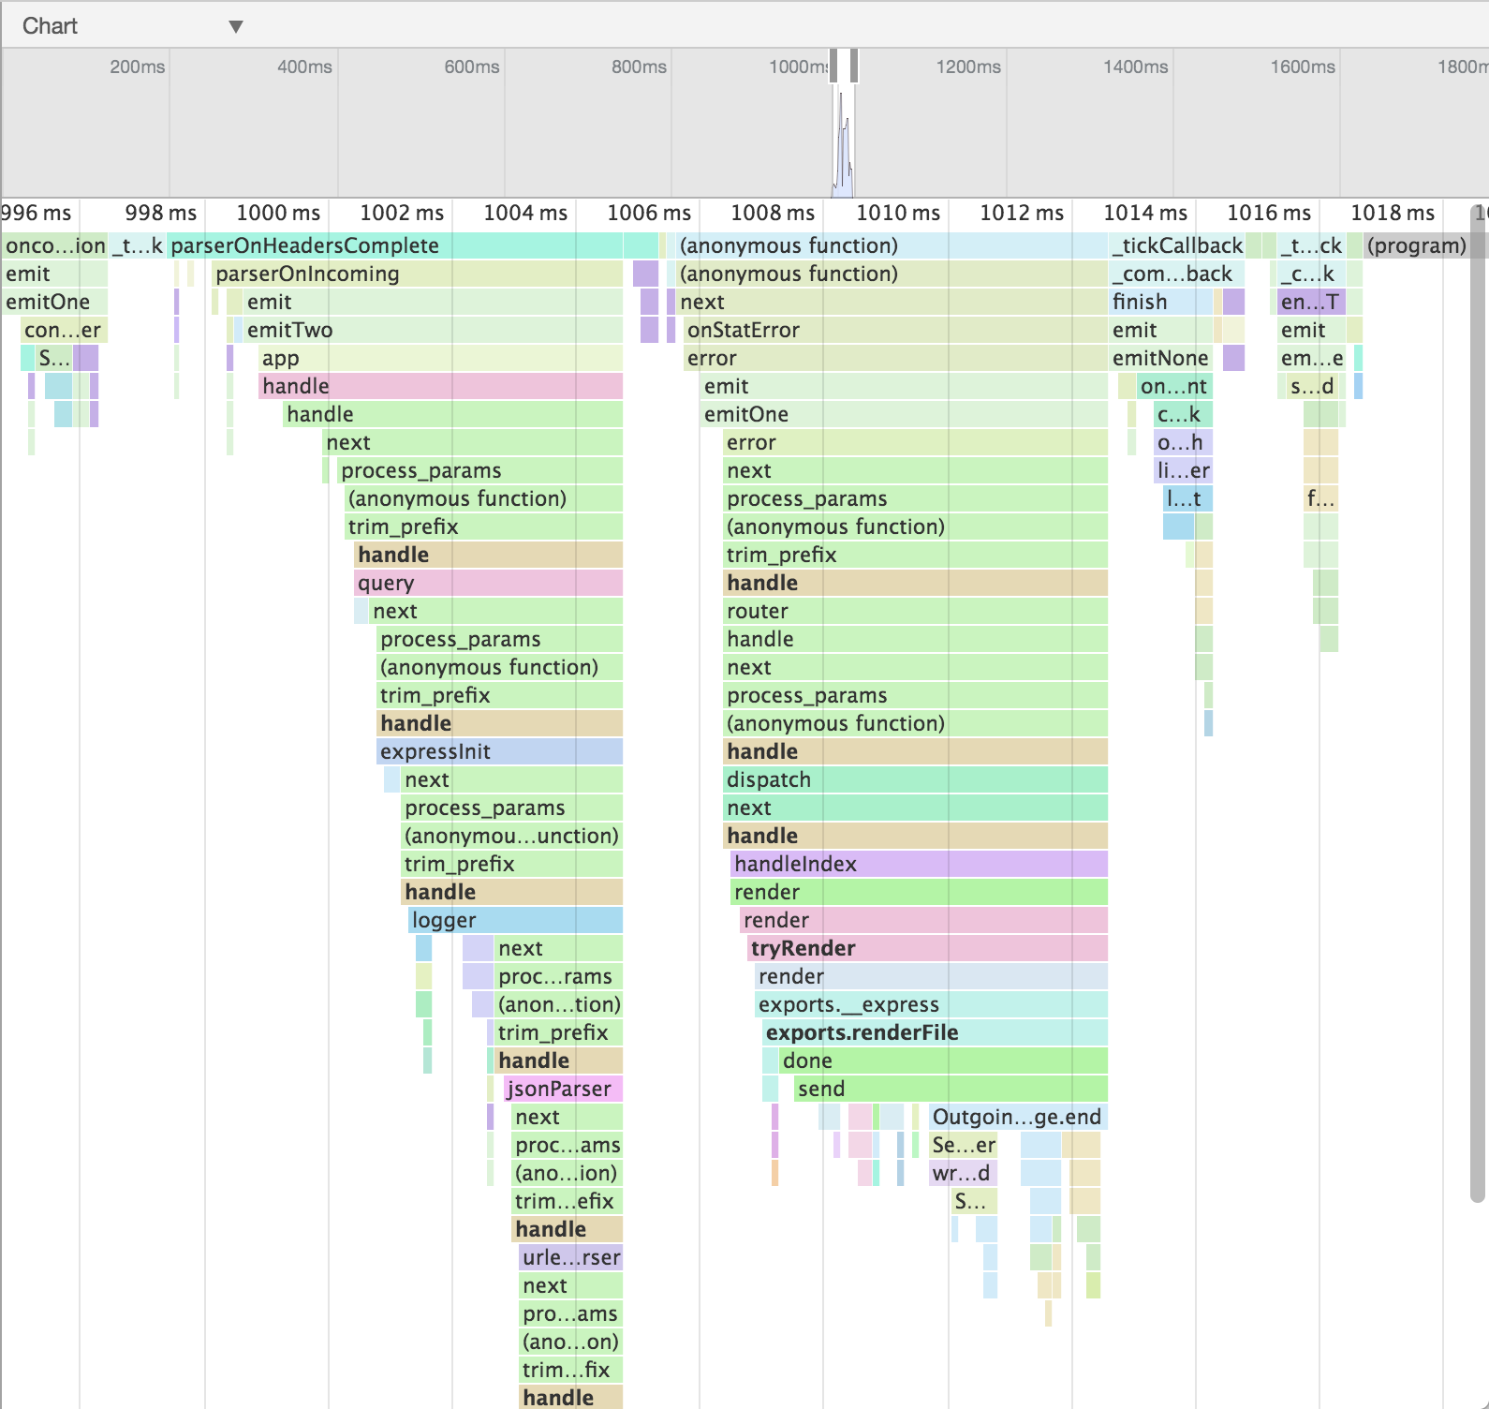The image size is (1489, 1409).
Task: Select the em...e flame bar
Action: (x=1311, y=358)
